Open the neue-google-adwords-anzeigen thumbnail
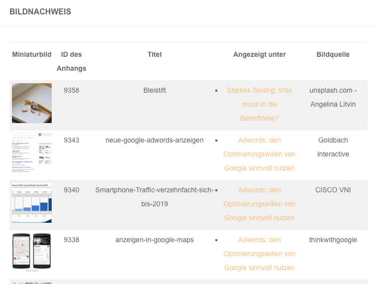Image resolution: width=377 pixels, height=284 pixels. [32, 153]
